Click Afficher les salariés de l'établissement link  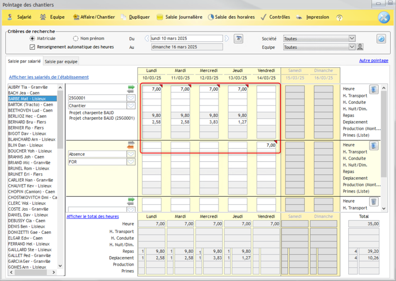pyautogui.click(x=49, y=77)
